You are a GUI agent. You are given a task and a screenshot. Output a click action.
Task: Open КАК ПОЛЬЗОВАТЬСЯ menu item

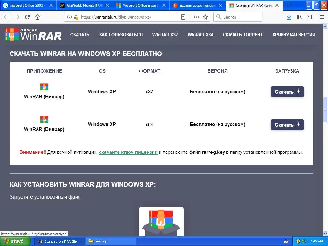121,35
